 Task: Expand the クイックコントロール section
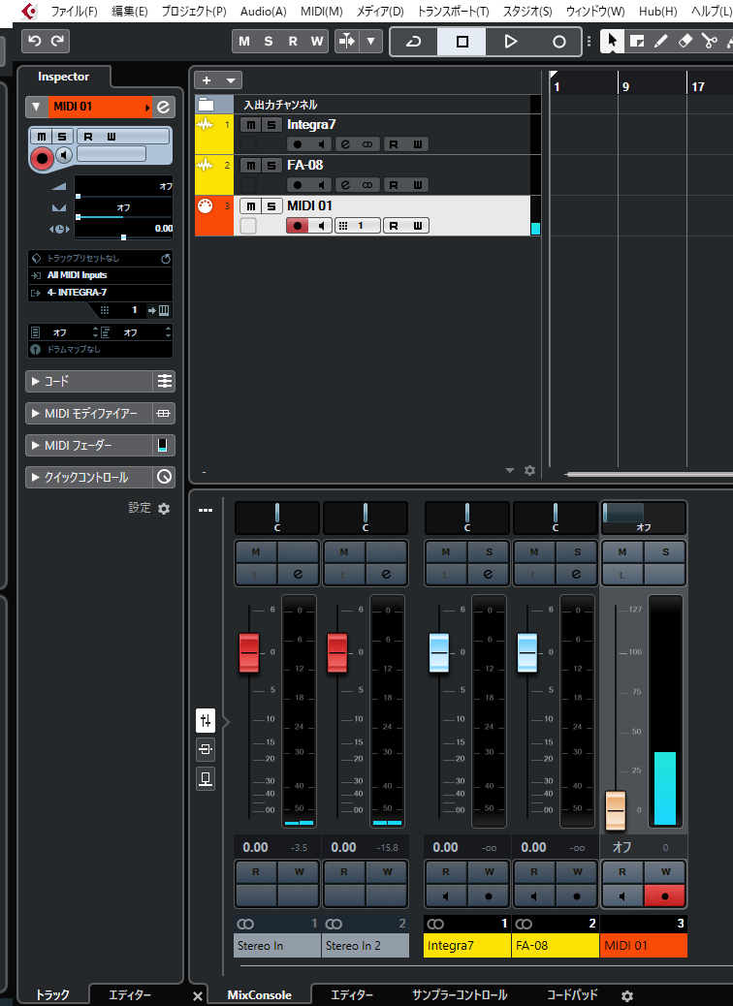(x=88, y=478)
